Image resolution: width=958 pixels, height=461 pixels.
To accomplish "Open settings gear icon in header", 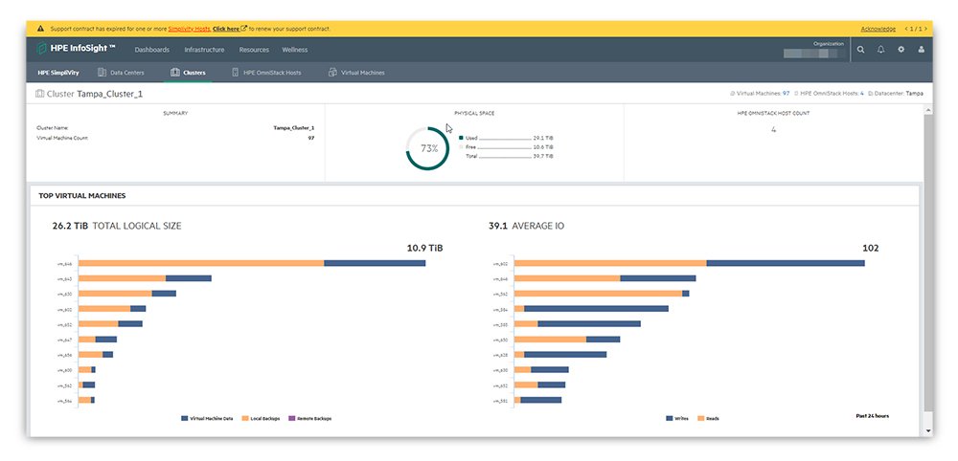I will [901, 50].
